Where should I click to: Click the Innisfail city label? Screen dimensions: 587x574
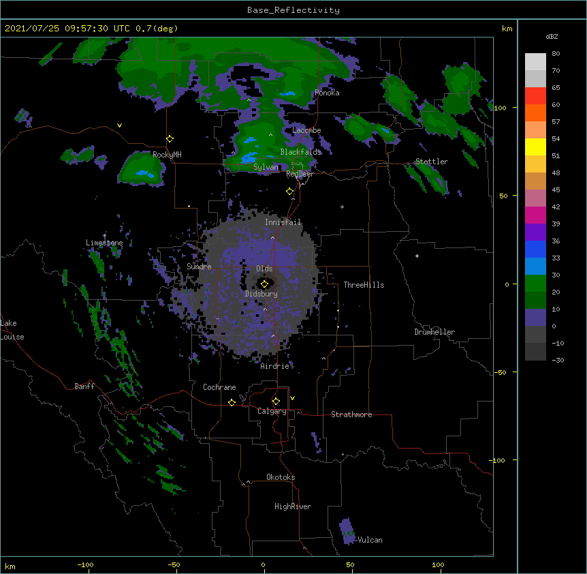[x=283, y=222]
